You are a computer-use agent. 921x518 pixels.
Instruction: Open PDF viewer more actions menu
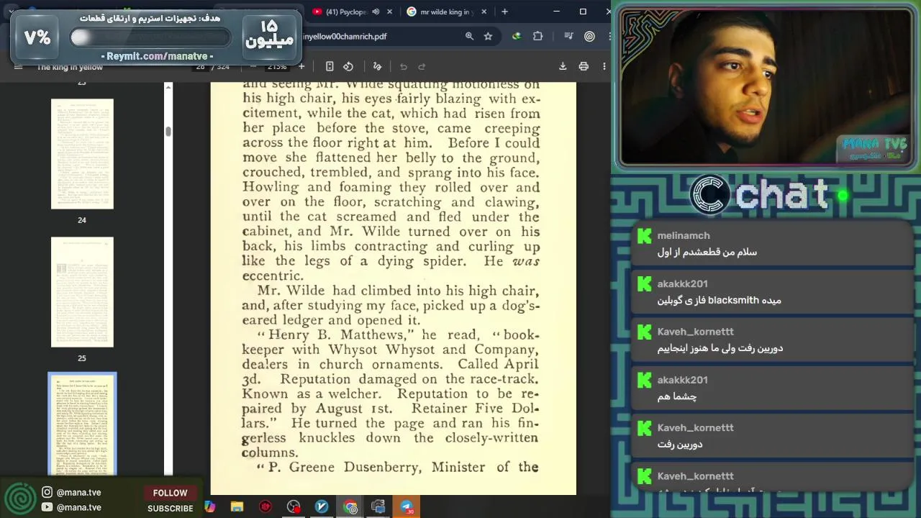coord(604,66)
